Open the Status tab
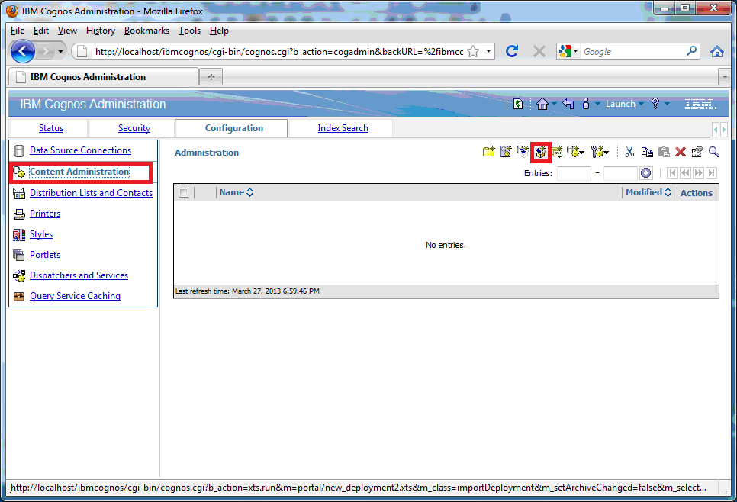This screenshot has height=502, width=737. [x=51, y=128]
